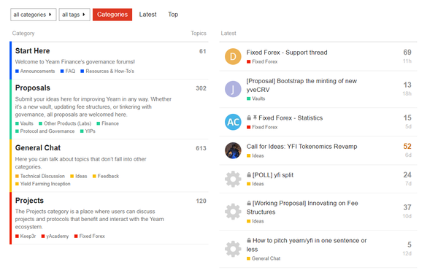Click Ideas tag under [POLL] yfi split
The height and width of the screenshot is (270, 438).
[x=255, y=184]
